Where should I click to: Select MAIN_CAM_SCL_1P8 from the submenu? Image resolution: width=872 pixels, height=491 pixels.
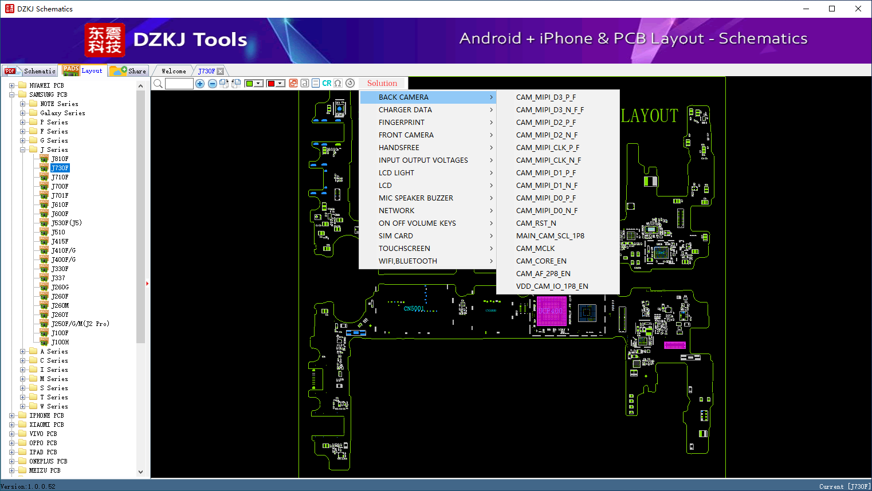pyautogui.click(x=558, y=236)
